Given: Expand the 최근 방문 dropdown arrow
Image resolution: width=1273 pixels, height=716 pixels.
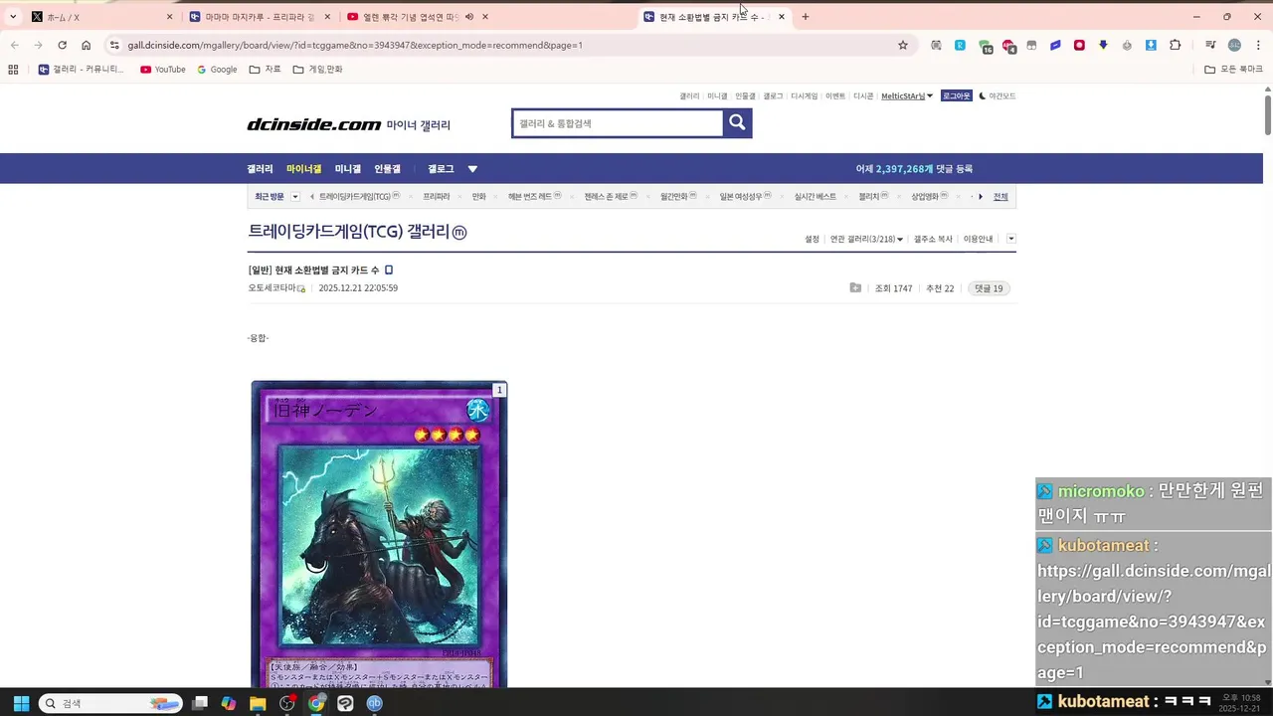Looking at the screenshot, I should tap(295, 197).
